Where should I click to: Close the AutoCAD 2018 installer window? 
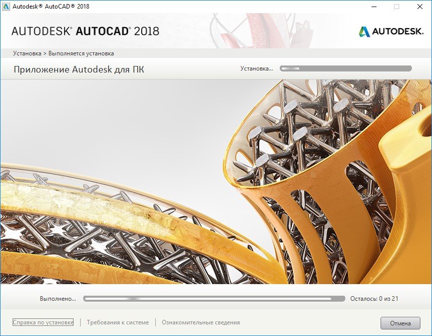pos(420,7)
